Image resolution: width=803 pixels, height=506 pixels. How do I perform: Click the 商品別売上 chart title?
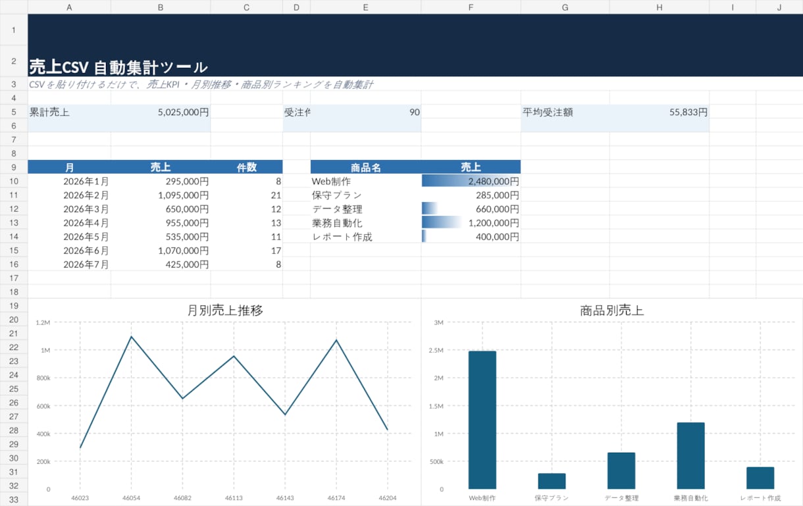(x=612, y=310)
